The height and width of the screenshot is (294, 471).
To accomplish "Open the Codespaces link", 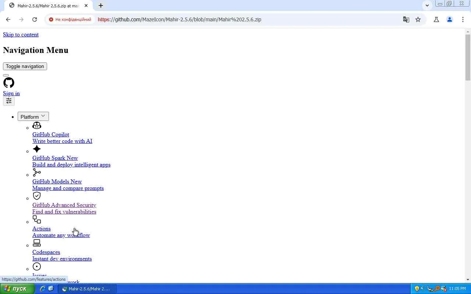I will pos(46,252).
